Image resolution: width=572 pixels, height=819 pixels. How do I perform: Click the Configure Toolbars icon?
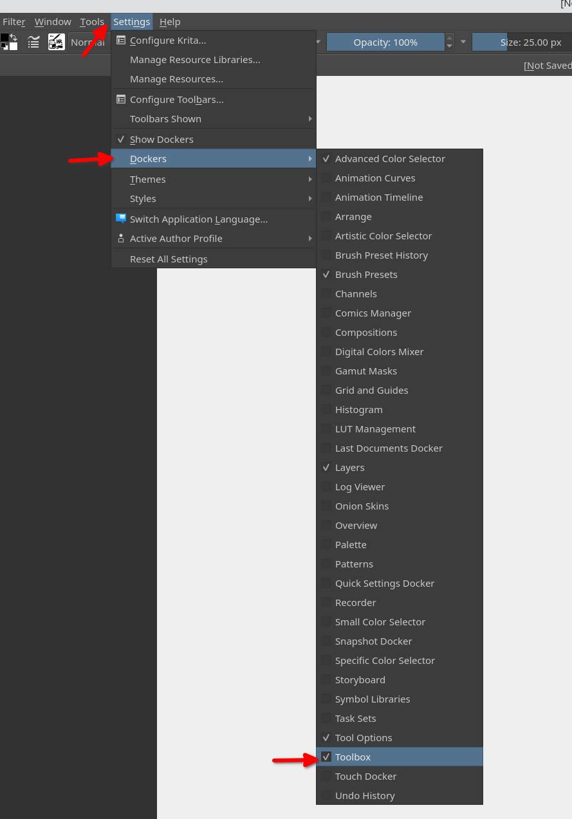pos(121,99)
